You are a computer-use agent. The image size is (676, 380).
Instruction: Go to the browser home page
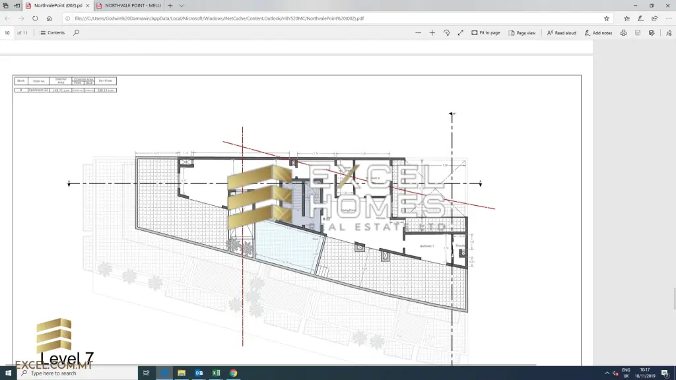click(49, 18)
